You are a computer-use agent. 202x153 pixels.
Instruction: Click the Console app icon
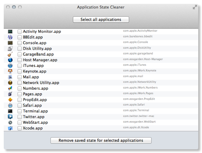[10, 43]
